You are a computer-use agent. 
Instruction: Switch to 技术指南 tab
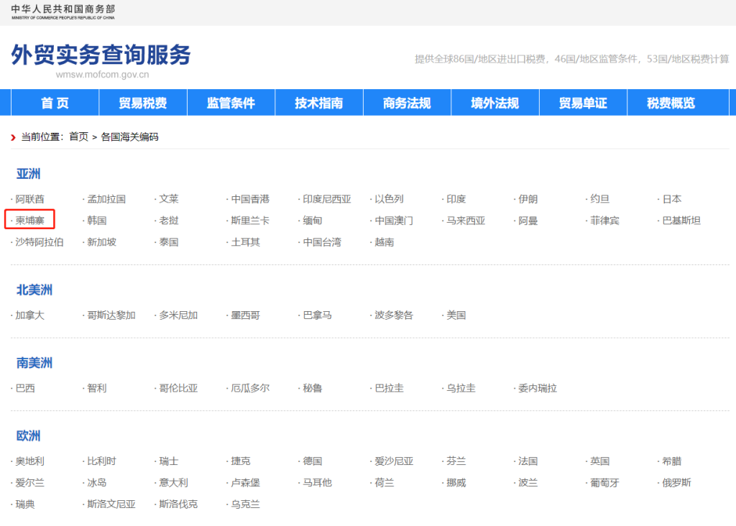[x=318, y=103]
